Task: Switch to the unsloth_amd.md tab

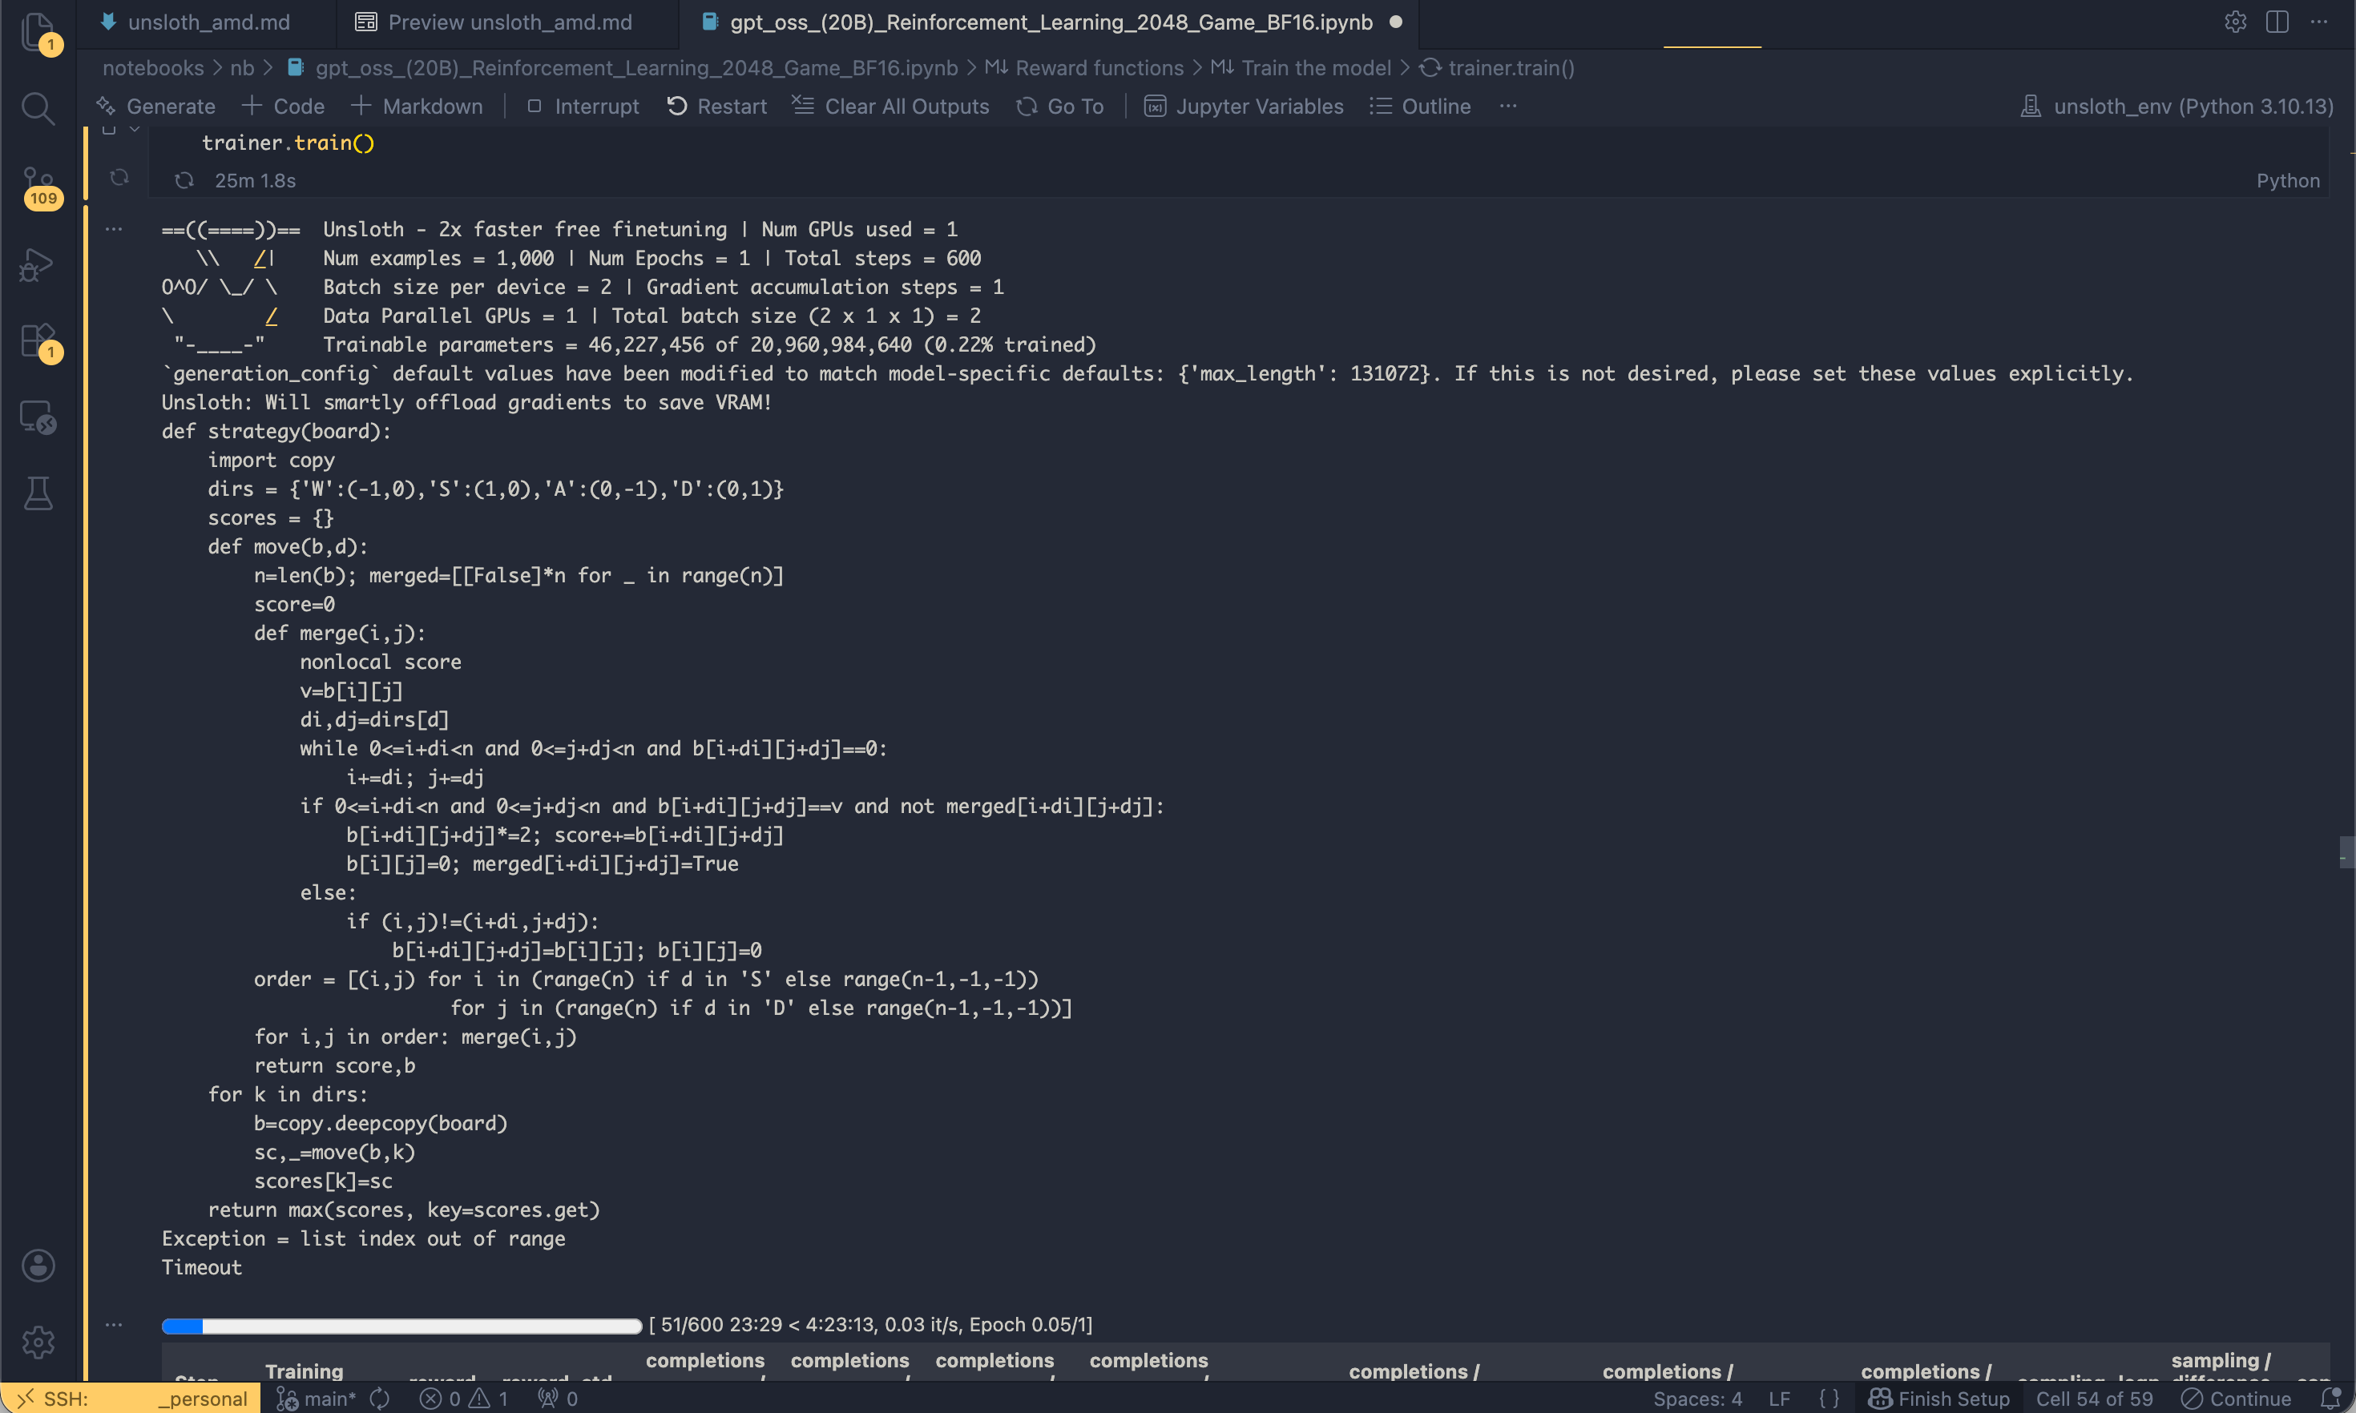Action: tap(208, 22)
